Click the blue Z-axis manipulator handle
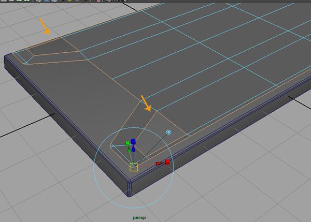This screenshot has height=222, width=311. pyautogui.click(x=133, y=141)
